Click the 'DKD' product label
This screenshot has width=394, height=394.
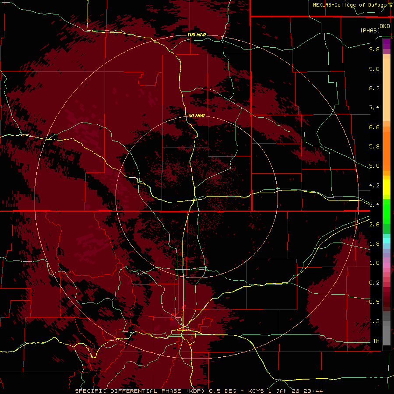(385, 26)
